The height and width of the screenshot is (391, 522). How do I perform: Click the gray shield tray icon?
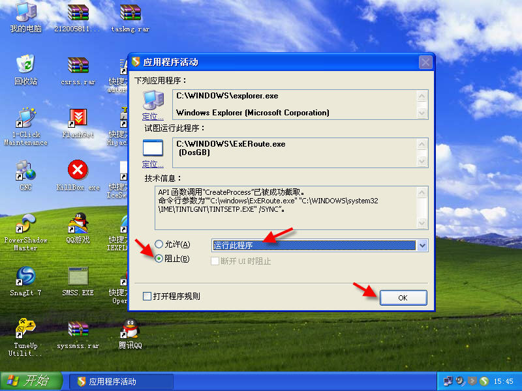pos(472,381)
